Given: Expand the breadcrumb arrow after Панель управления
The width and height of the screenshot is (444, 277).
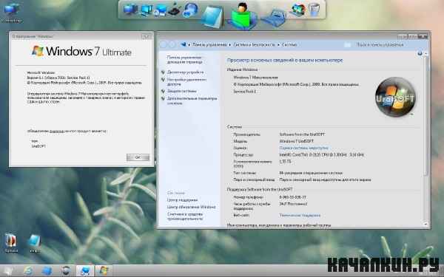Looking at the screenshot, I should (230, 44).
